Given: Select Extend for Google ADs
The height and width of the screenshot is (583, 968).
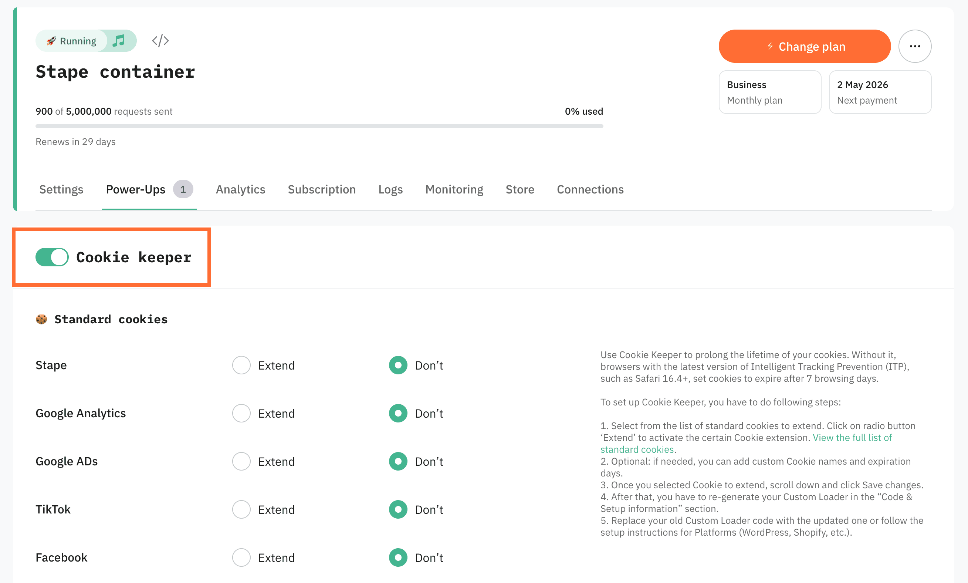Looking at the screenshot, I should coord(241,461).
